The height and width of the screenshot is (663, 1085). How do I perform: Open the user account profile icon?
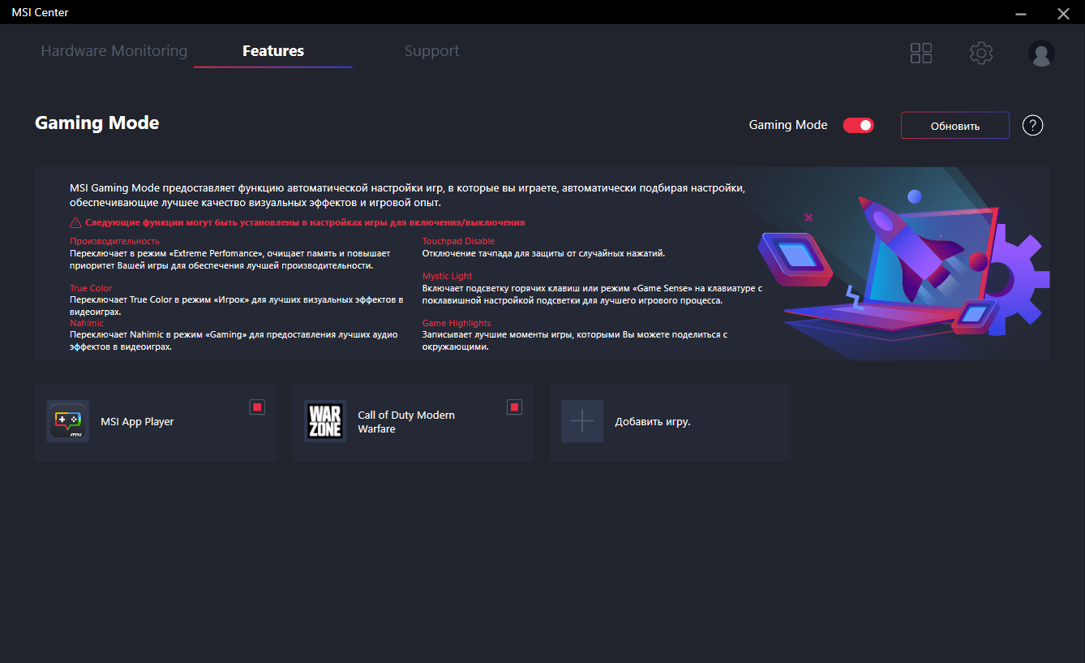click(x=1041, y=54)
